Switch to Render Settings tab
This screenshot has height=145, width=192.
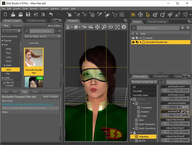point(157,22)
